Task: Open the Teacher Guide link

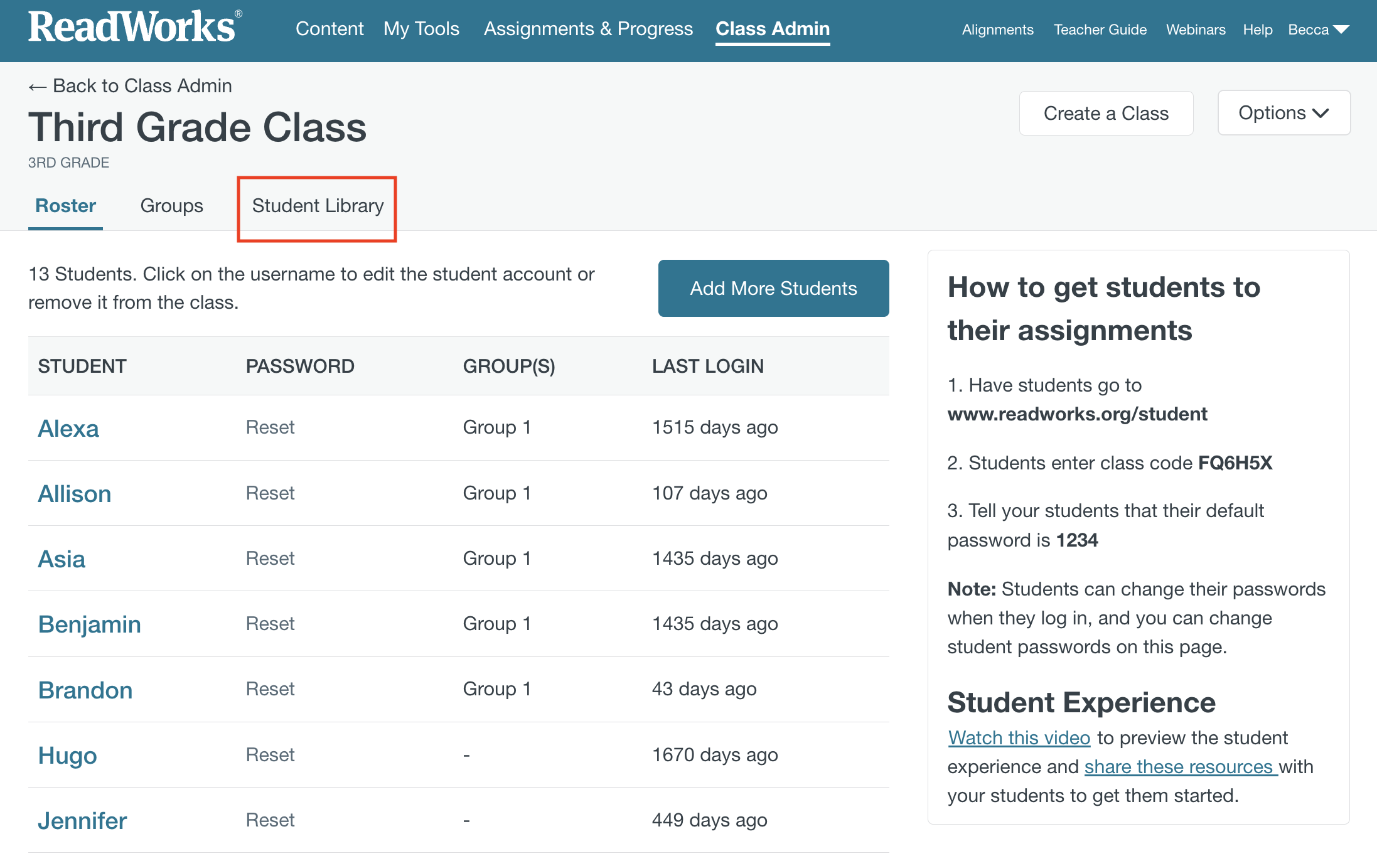Action: click(1100, 29)
